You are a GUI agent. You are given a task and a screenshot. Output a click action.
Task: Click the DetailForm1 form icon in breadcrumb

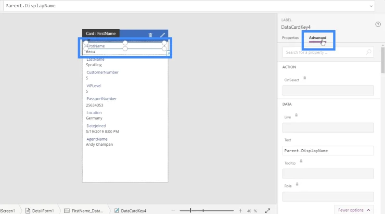click(x=28, y=211)
